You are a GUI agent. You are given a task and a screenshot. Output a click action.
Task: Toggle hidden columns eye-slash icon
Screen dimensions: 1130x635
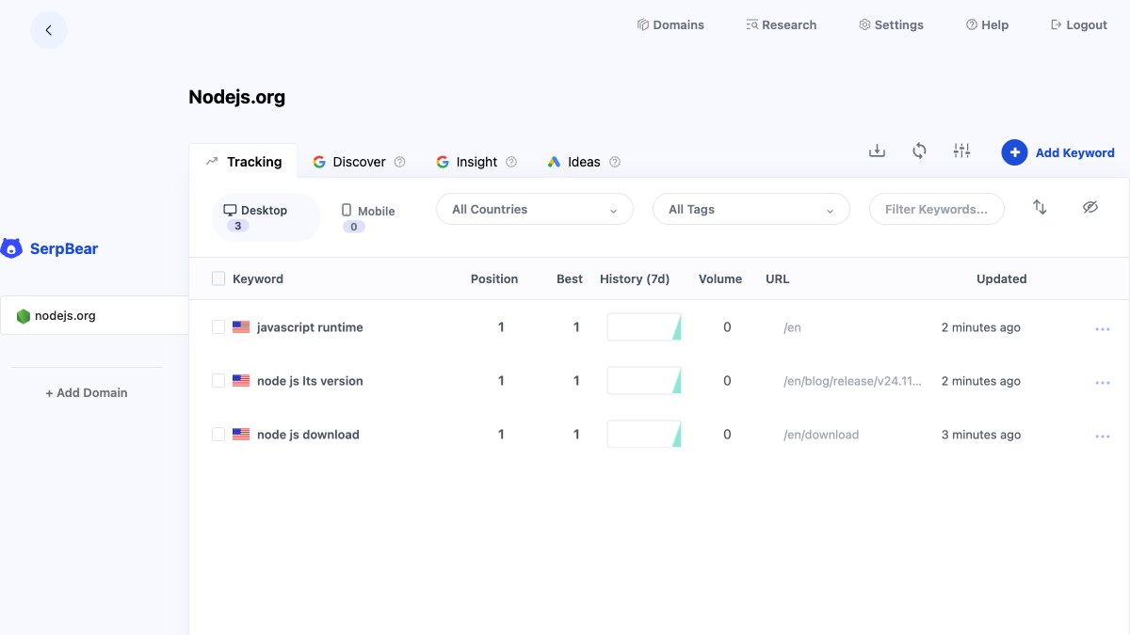pyautogui.click(x=1090, y=207)
